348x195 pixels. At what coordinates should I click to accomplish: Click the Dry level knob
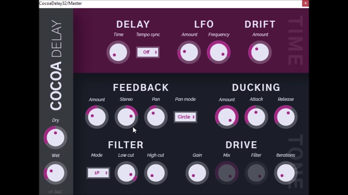pyautogui.click(x=55, y=138)
